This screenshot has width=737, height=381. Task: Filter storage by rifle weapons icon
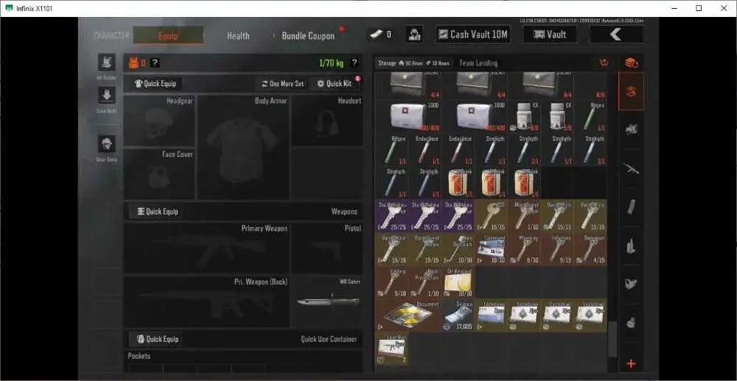(x=632, y=168)
